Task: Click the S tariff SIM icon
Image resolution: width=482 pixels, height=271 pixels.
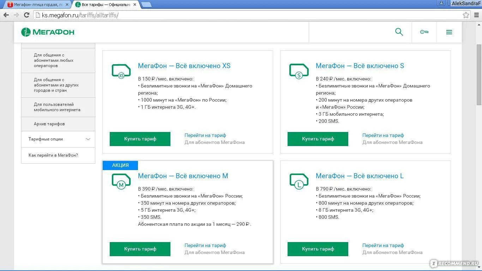Action: point(299,71)
